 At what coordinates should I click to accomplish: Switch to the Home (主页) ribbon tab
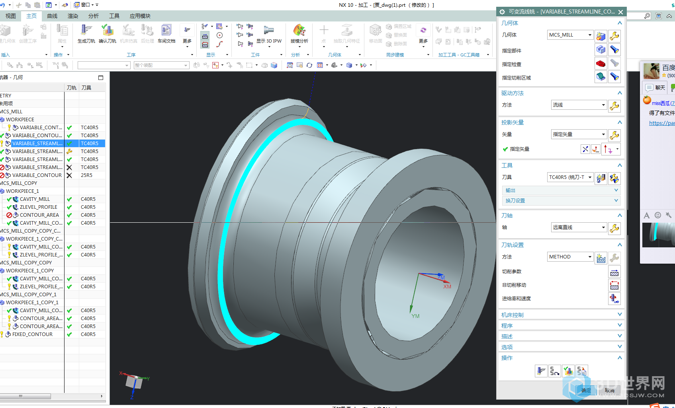tap(31, 16)
